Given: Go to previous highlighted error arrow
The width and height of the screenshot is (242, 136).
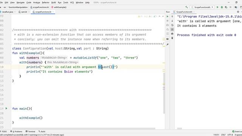Looking at the screenshot, I should tap(160, 16).
